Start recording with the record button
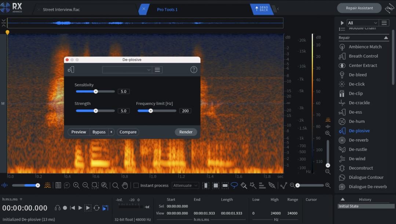This screenshot has height=224, width=396. pyautogui.click(x=65, y=208)
